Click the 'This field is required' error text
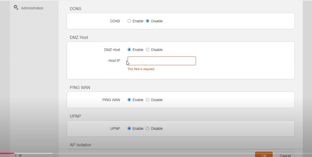 [x=141, y=69]
